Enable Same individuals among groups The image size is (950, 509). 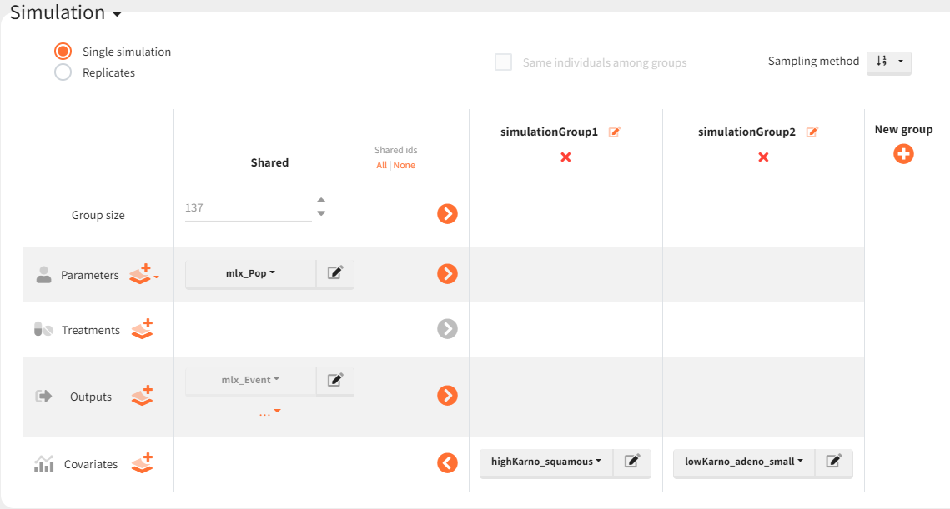[504, 62]
